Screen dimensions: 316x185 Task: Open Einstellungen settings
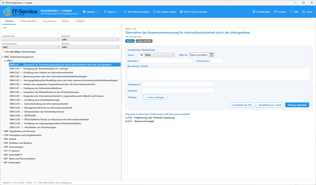(261, 12)
